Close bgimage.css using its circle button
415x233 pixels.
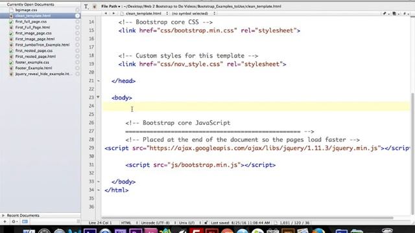click(x=77, y=10)
